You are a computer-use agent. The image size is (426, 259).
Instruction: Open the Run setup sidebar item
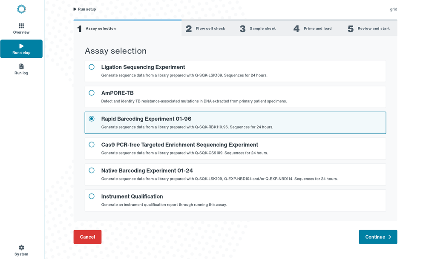pyautogui.click(x=21, y=49)
